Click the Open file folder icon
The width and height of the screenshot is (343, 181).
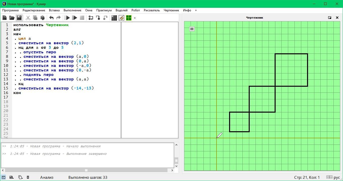coord(12,18)
